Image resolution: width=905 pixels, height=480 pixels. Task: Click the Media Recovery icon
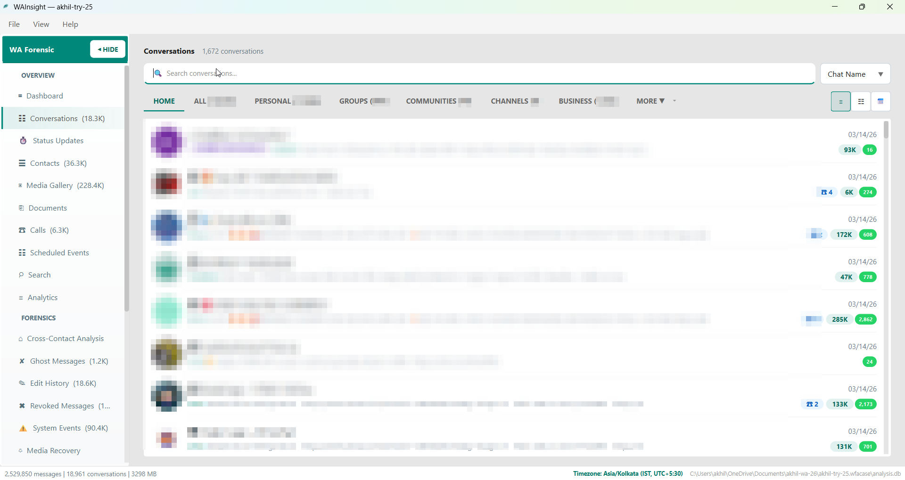(x=20, y=451)
